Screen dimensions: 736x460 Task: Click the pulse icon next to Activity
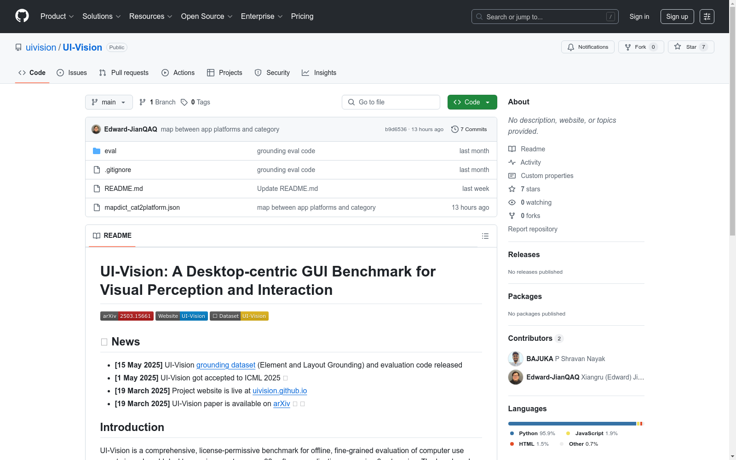[512, 162]
